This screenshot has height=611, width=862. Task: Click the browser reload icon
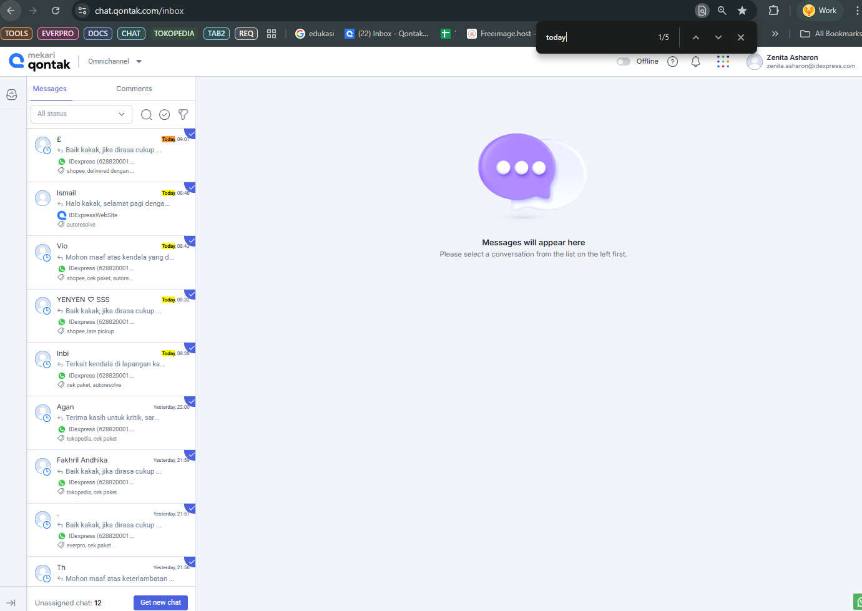pyautogui.click(x=56, y=11)
